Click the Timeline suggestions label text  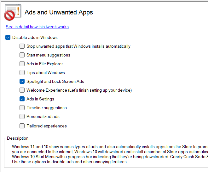[x=47, y=108]
